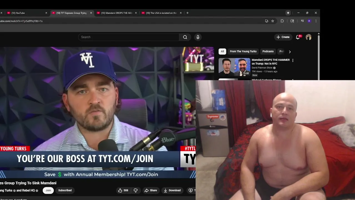Viewport: 355px width, 200px height.
Task: Click the page vertical scrollbar
Action: tap(319, 57)
